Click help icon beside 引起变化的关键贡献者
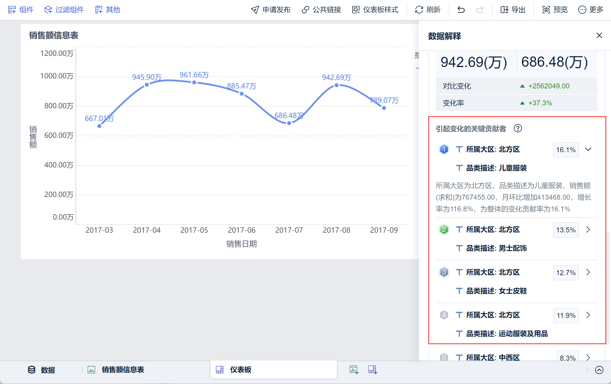Viewport: 611px width, 384px height. point(518,128)
